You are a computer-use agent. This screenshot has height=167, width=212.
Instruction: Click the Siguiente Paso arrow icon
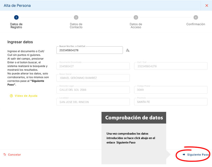point(184,155)
